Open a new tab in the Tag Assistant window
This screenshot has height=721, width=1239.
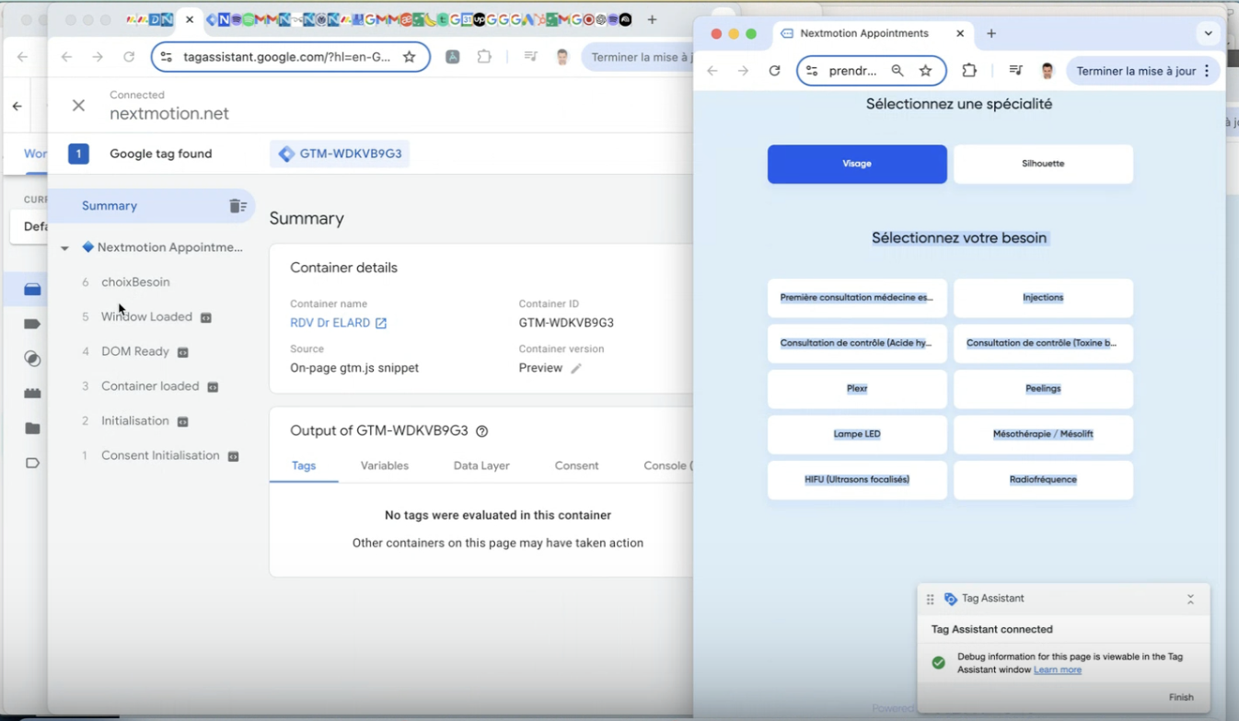click(652, 19)
